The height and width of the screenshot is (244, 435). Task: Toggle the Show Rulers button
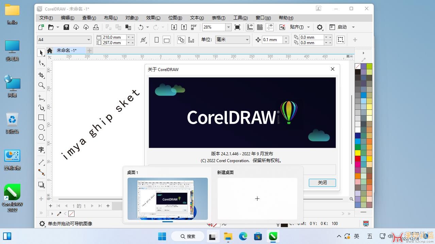point(250,27)
